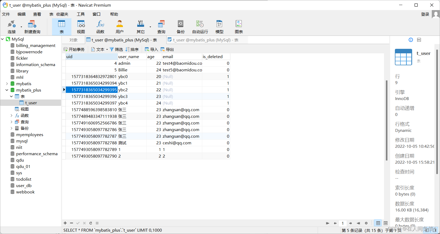Show the DDL panel icon
This screenshot has width=440, height=234.
419,40
